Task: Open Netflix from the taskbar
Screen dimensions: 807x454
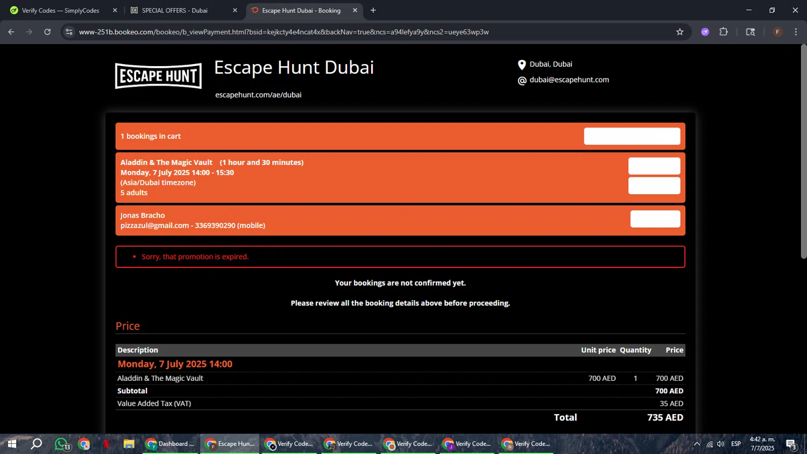Action: click(107, 444)
